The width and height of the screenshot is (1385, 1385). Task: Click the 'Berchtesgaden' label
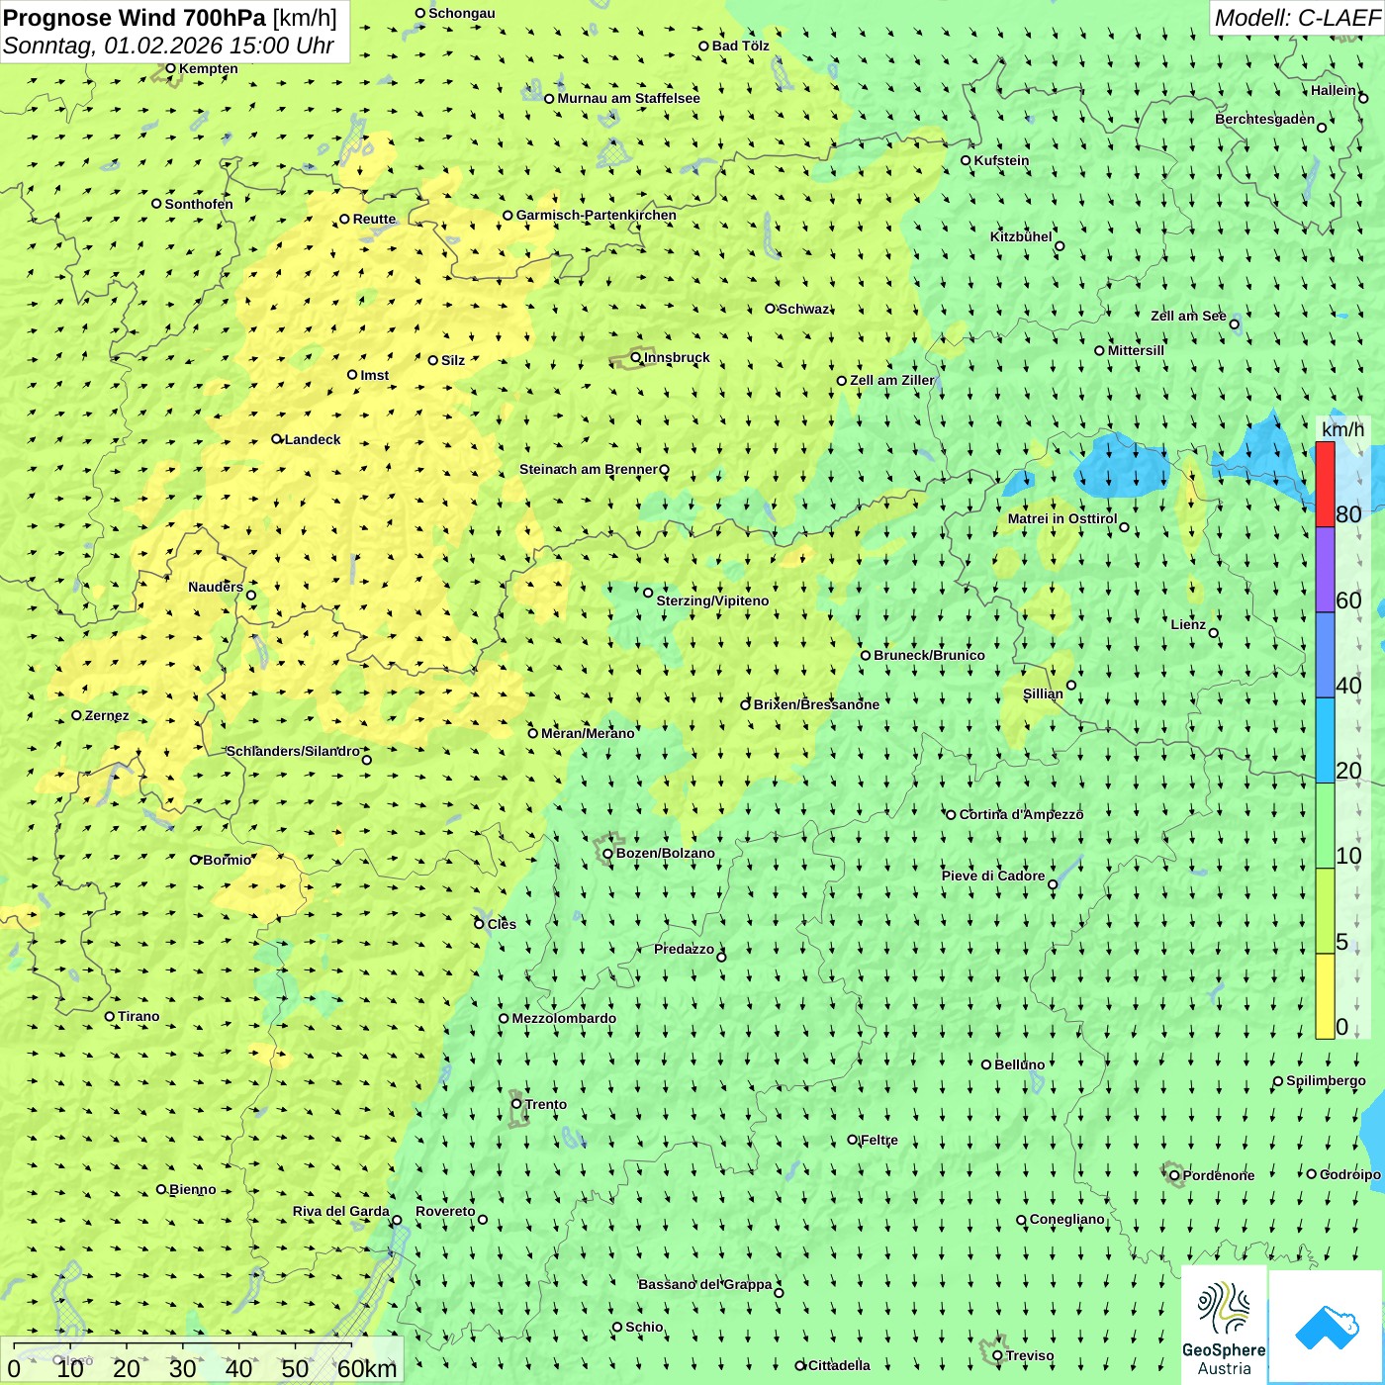(x=1265, y=120)
